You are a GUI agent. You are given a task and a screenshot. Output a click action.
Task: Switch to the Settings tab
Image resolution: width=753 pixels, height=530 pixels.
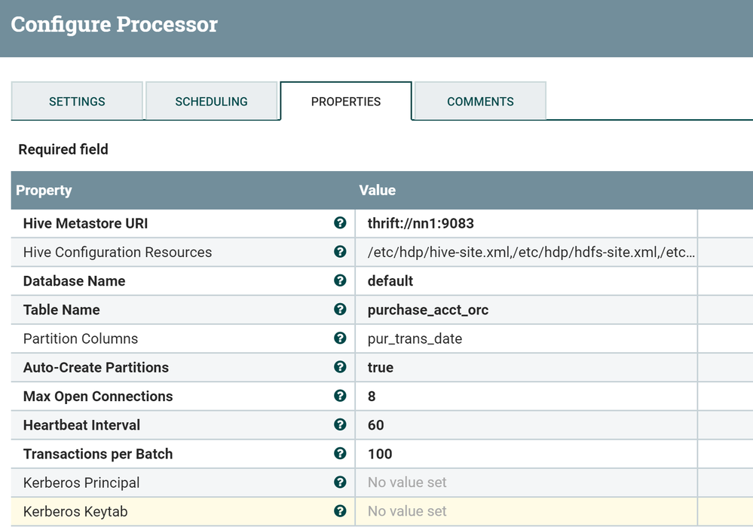click(x=77, y=101)
